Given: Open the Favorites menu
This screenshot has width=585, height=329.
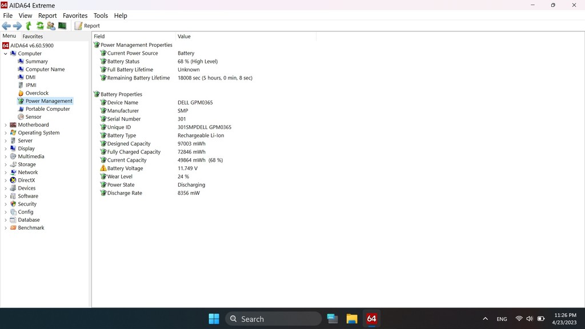Looking at the screenshot, I should (x=75, y=15).
